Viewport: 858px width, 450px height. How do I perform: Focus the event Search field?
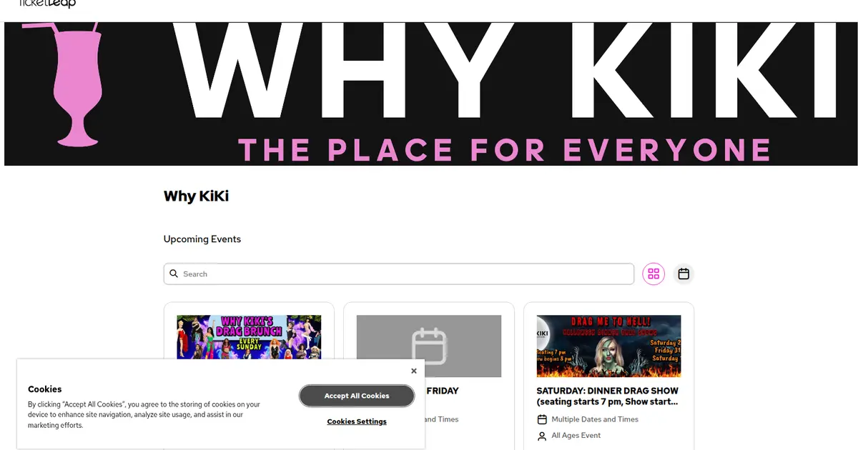tap(399, 274)
